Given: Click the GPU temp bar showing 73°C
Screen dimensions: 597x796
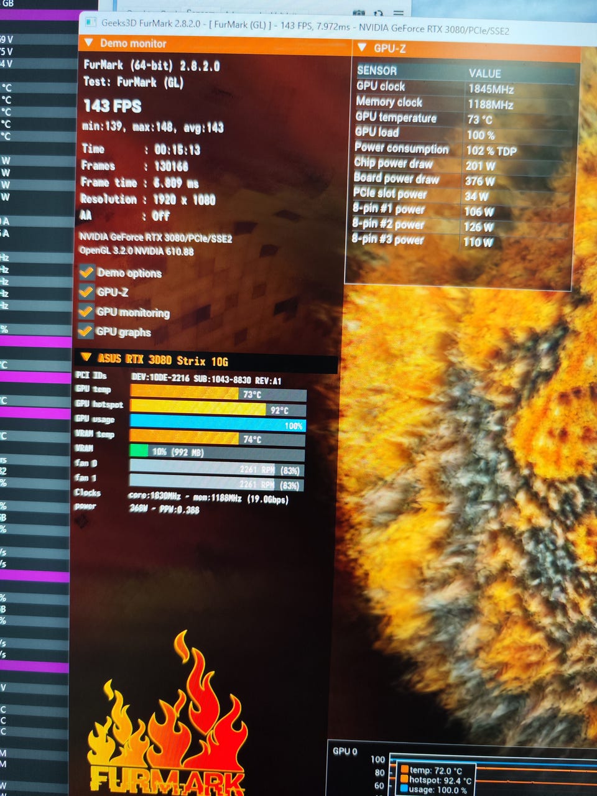Looking at the screenshot, I should click(x=218, y=394).
